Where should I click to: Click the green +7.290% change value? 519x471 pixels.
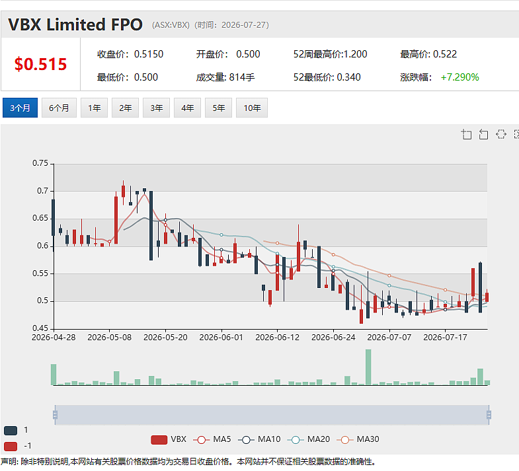459,77
